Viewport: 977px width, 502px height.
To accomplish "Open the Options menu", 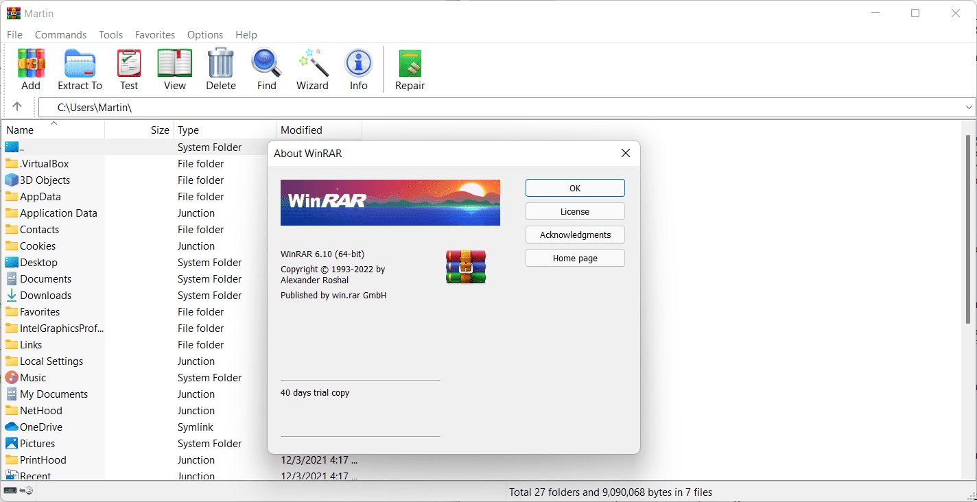I will click(204, 35).
